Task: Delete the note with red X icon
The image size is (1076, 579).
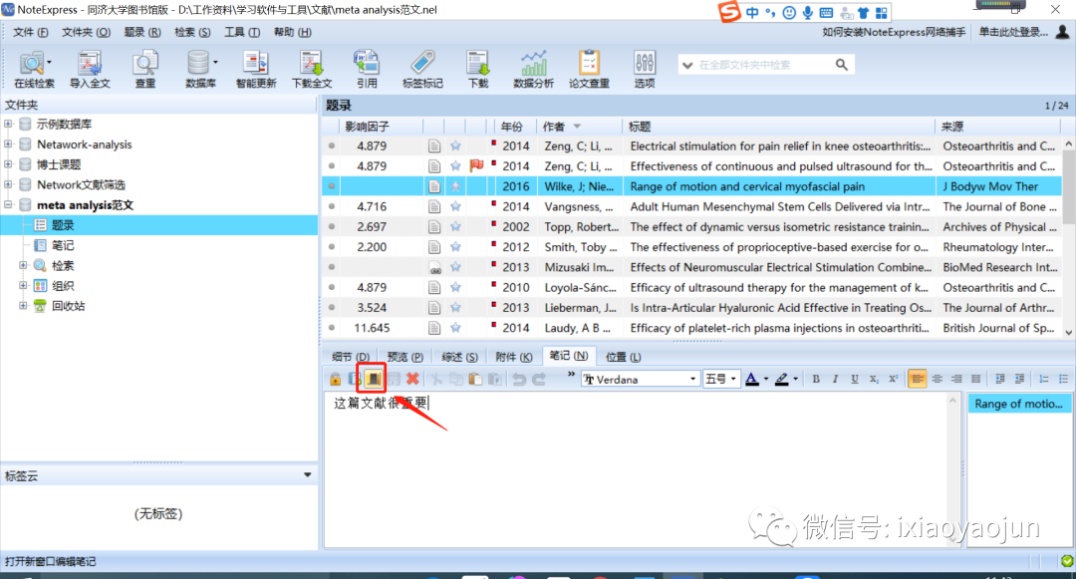Action: pos(412,379)
